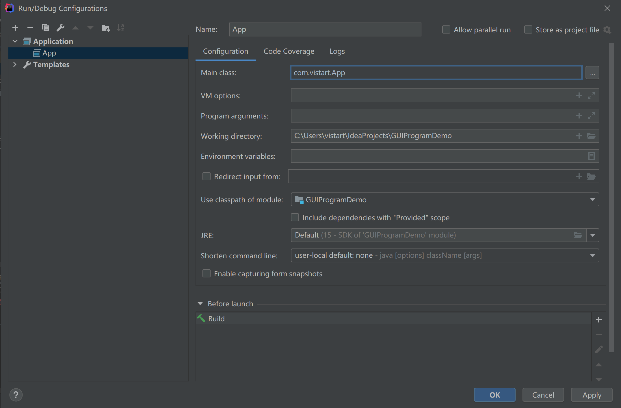This screenshot has height=408, width=621.
Task: Click the Create New Folder icon
Action: coord(106,28)
